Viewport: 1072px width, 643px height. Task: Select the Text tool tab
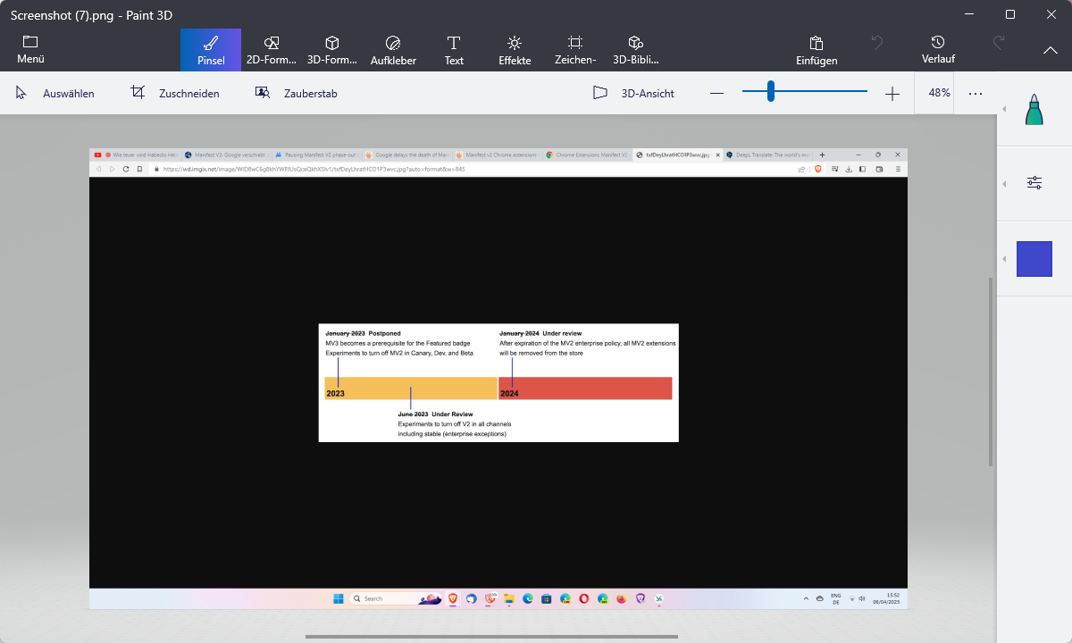click(x=454, y=50)
